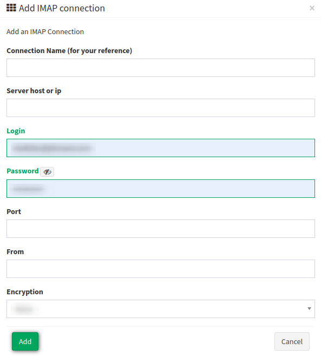Click the grid icon beside Add IMAP connection
The image size is (321, 362).
point(11,8)
